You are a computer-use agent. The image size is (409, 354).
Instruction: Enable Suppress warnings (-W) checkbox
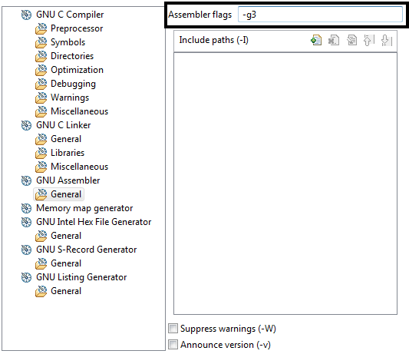pyautogui.click(x=173, y=329)
